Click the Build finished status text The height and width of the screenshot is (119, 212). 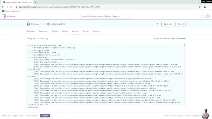click(33, 107)
